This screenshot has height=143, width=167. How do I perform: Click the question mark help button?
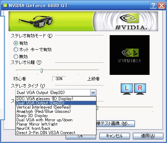tap(153, 5)
